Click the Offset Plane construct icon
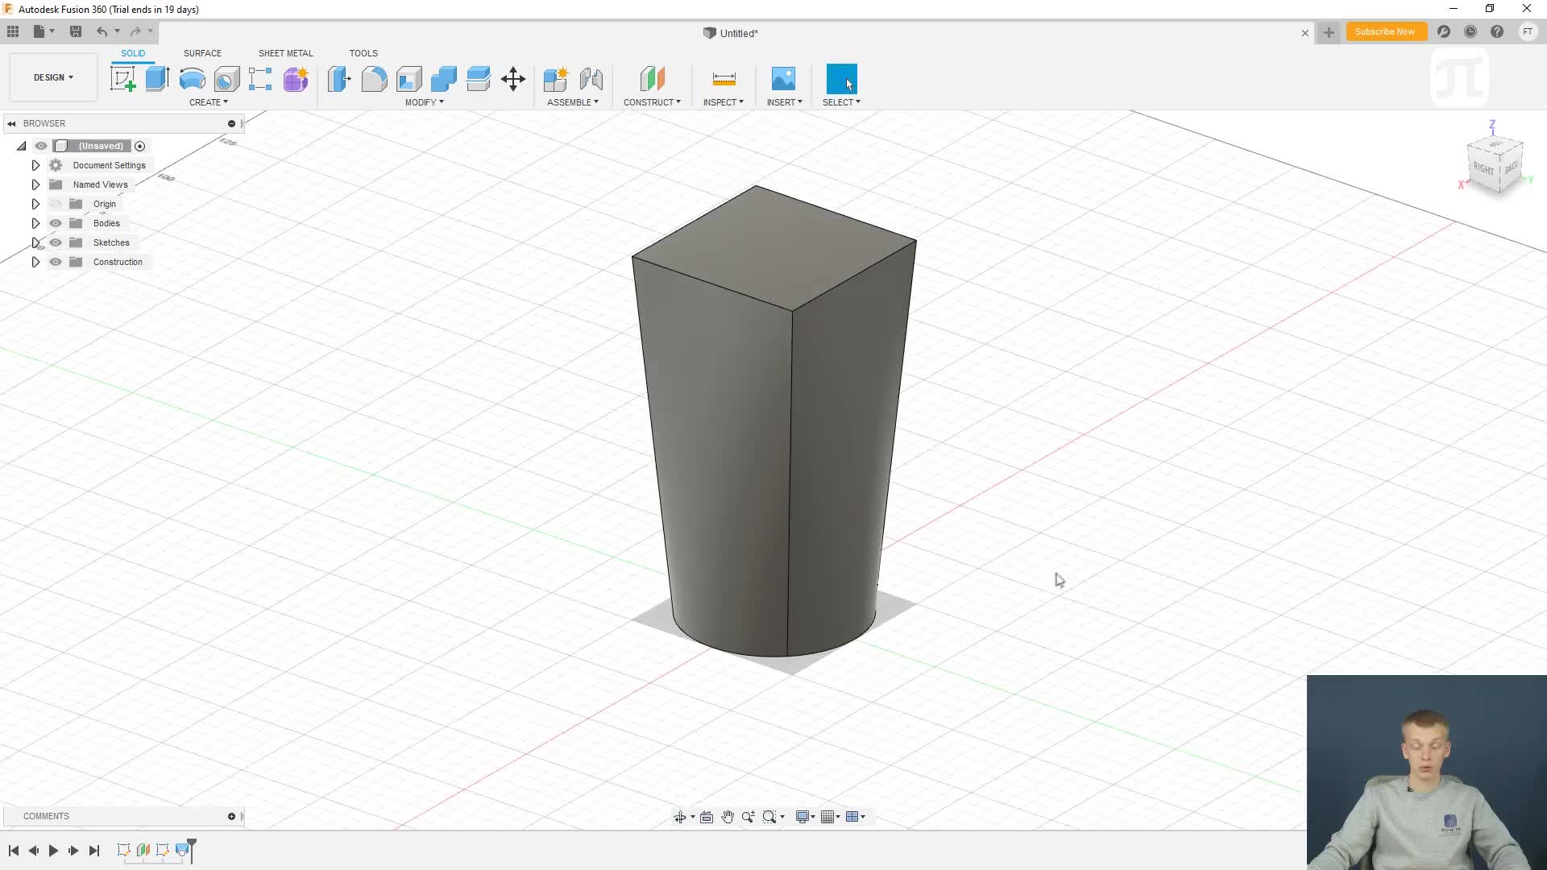 [x=652, y=79]
